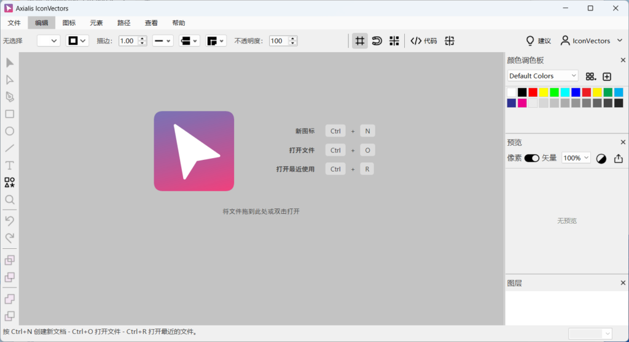629x342 pixels.
Task: Open the 100% preview zoom dropdown
Action: click(x=576, y=158)
